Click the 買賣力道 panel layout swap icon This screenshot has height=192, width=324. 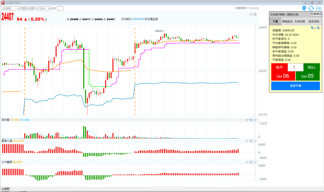pyautogui.click(x=251, y=141)
